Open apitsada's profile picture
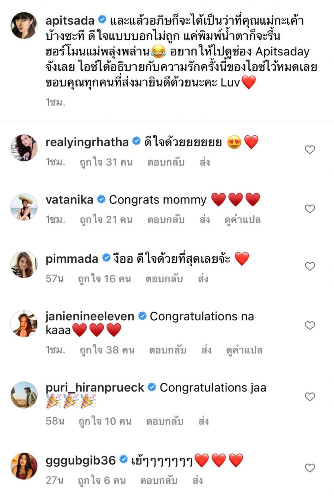 [24, 25]
